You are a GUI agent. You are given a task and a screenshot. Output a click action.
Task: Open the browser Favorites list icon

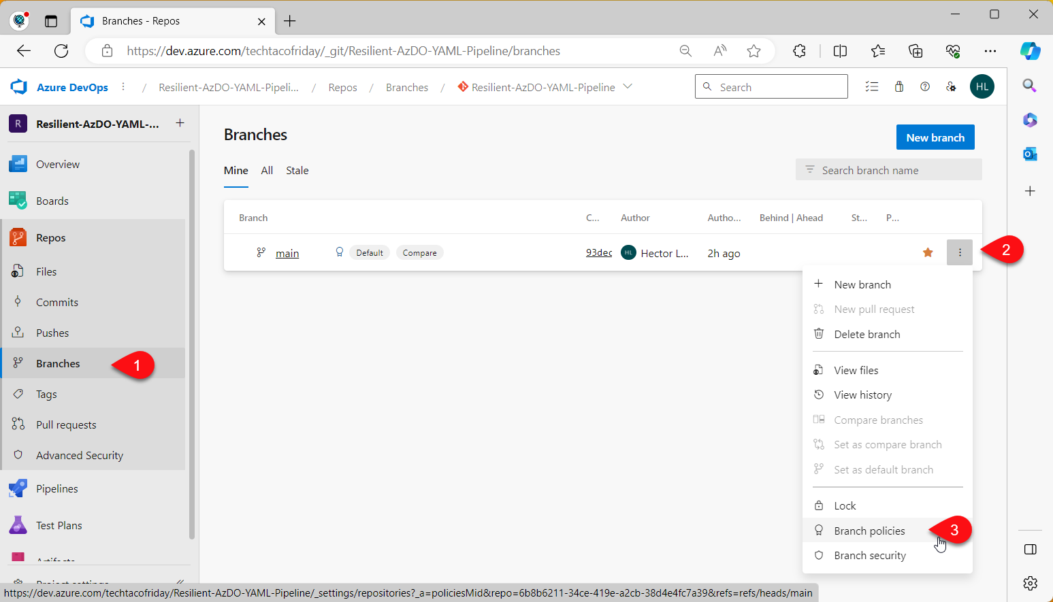click(878, 51)
